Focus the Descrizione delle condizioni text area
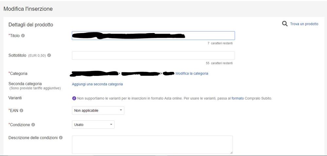This screenshot has width=327, height=156. 152,145
